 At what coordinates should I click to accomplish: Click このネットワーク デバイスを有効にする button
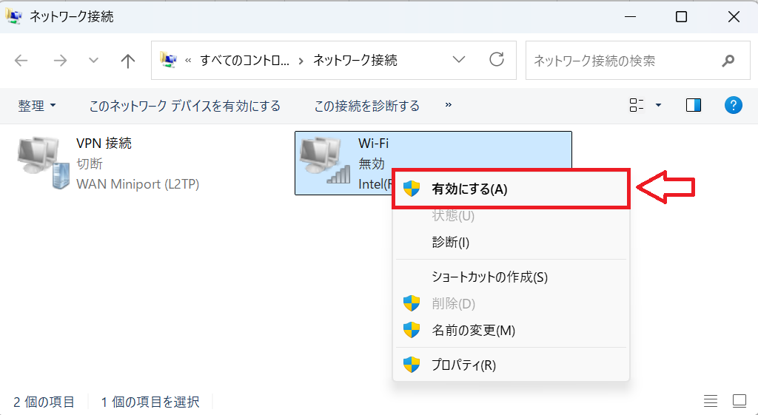185,106
